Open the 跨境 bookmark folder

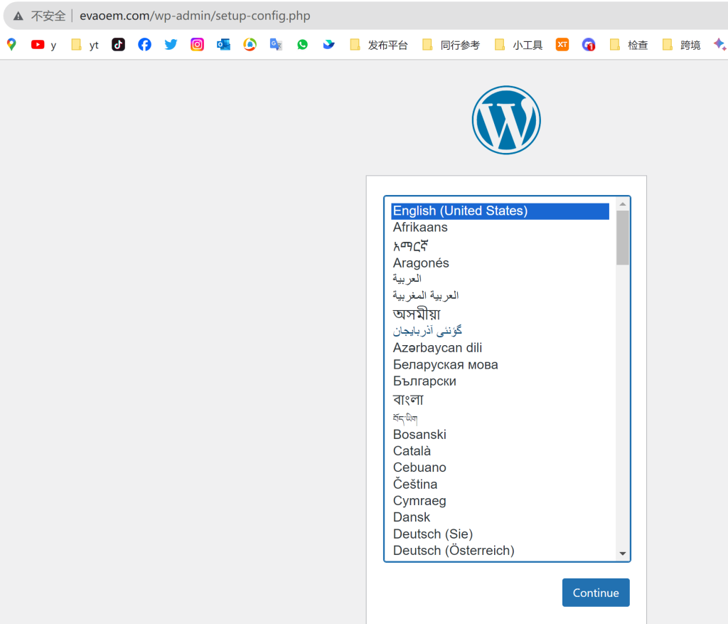[x=682, y=45]
